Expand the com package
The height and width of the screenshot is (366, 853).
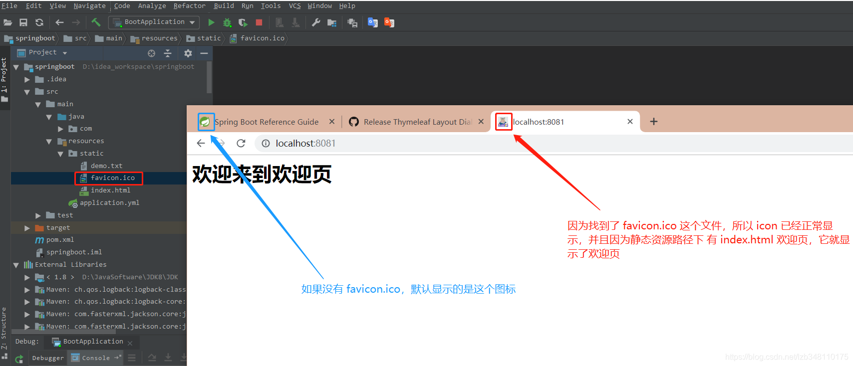[60, 129]
